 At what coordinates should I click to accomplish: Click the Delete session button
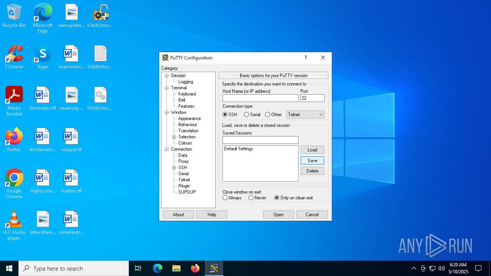312,171
